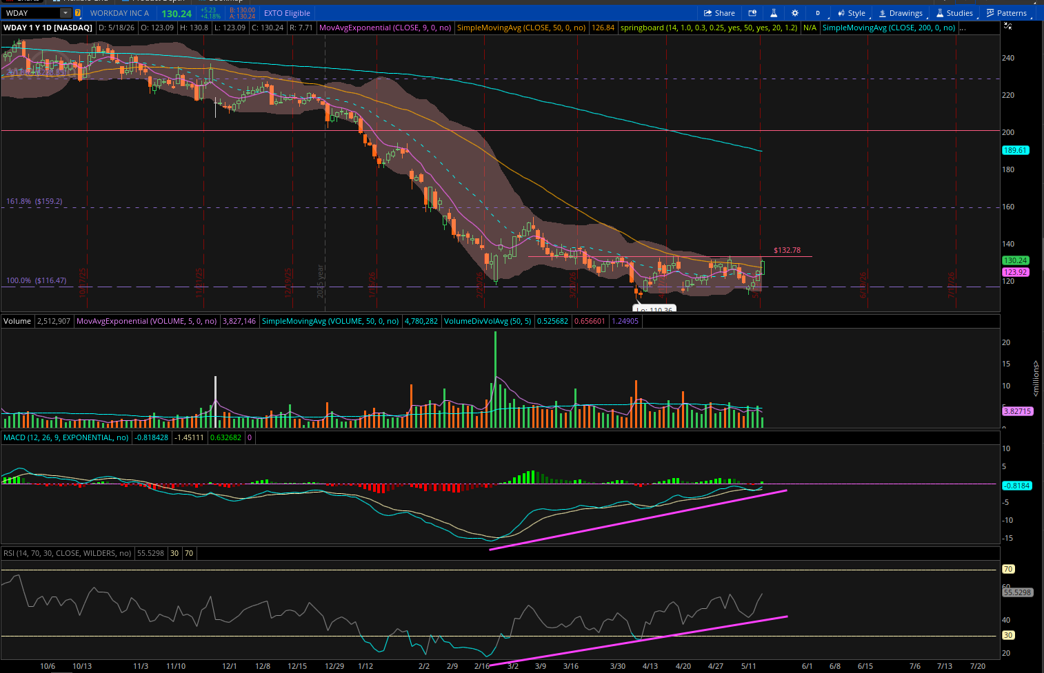Click the flask icon beside the gear

pos(774,13)
